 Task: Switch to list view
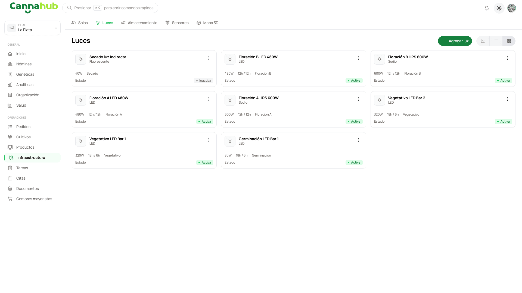coord(496,41)
